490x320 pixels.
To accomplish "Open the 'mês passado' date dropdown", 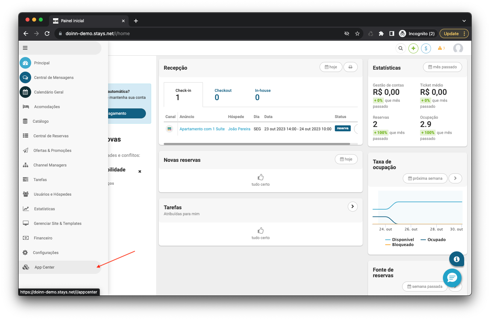I will click(x=442, y=67).
